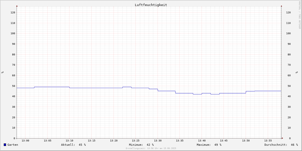Click the left axis 100 label
Image resolution: width=302 pixels, height=151 pixels.
coord(13,33)
